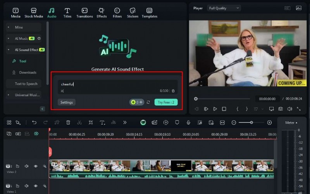Click the AI credits plus button

141,102
